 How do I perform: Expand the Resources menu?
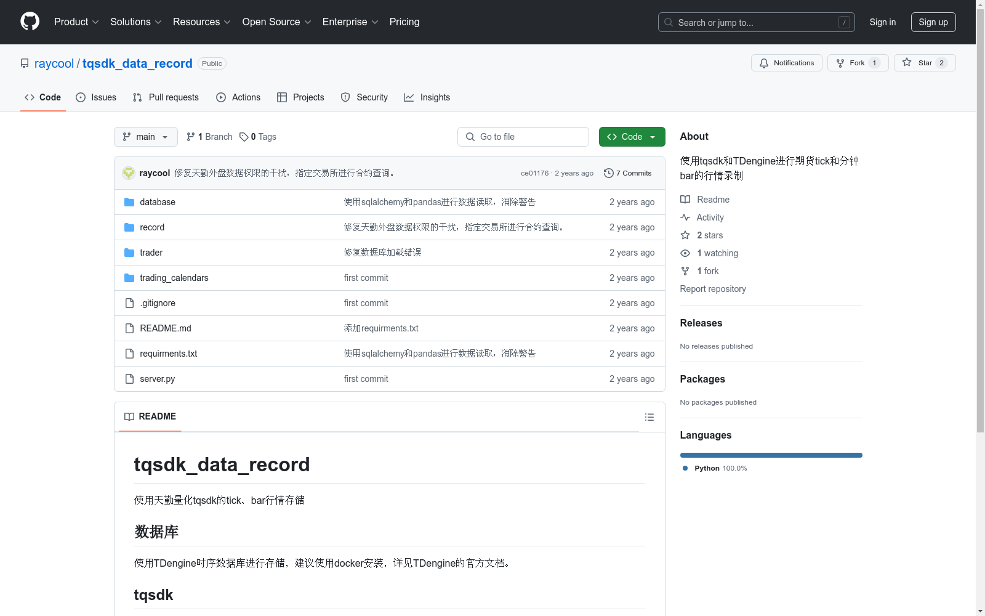click(202, 22)
